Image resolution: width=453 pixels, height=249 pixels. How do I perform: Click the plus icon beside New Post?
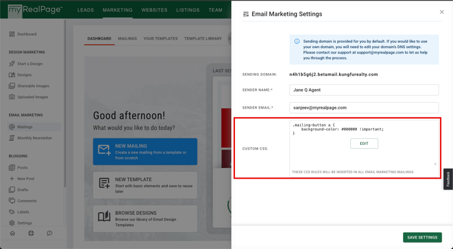[12, 179]
